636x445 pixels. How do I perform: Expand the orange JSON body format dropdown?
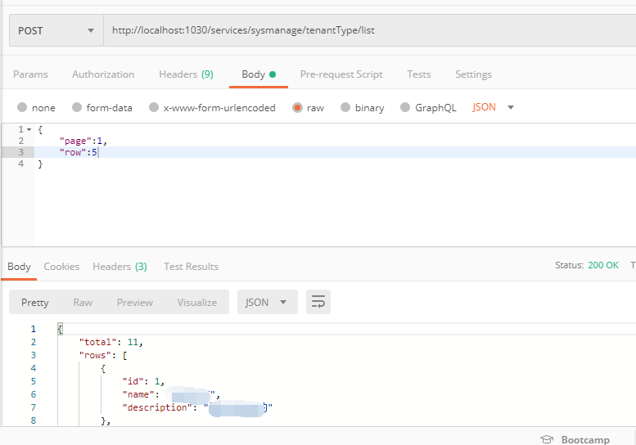coord(493,107)
